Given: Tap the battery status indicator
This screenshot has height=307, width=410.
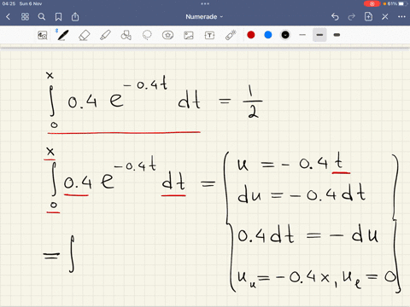Looking at the screenshot, I should [x=396, y=3].
